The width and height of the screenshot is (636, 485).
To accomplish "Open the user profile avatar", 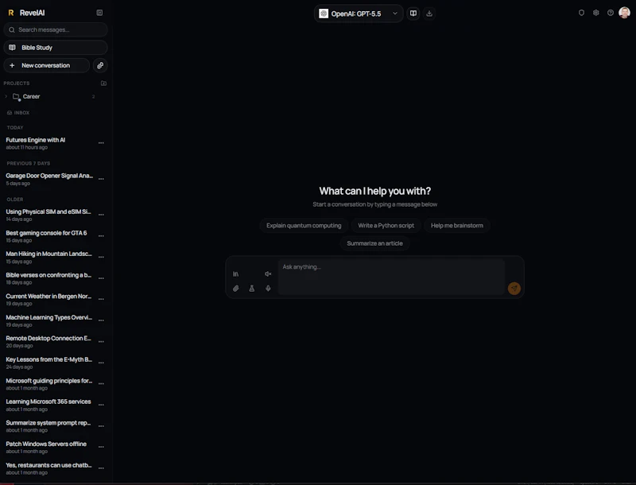I will pyautogui.click(x=624, y=13).
